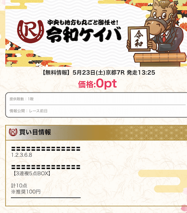Viewport: 187px width, 213px height.
Task: Click the red horseshoe R logo in banner
Action: [30, 31]
